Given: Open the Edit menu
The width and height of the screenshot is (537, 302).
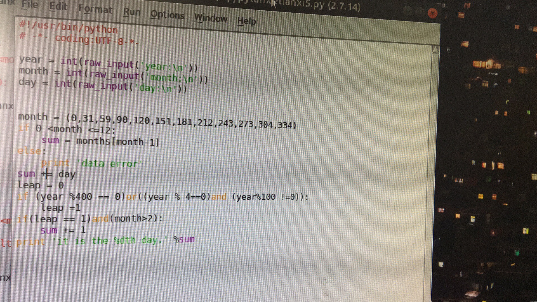Looking at the screenshot, I should tap(58, 6).
